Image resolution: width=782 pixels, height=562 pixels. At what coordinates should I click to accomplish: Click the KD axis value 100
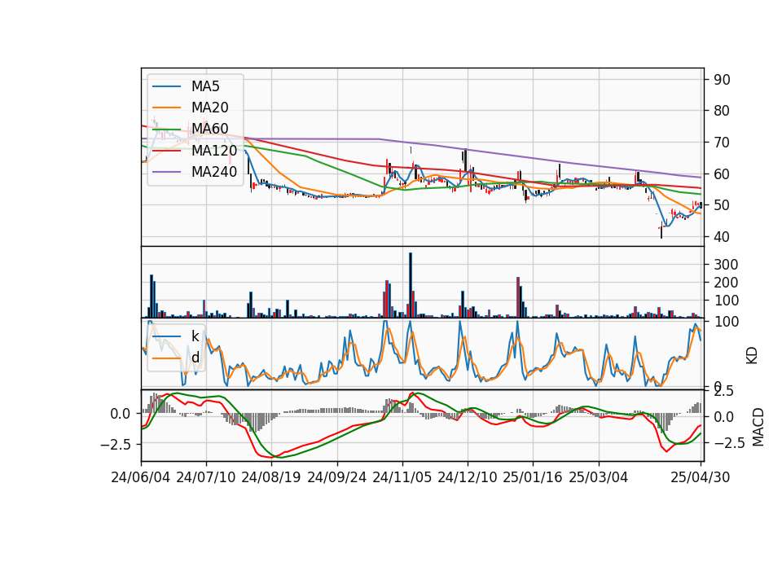(x=726, y=322)
